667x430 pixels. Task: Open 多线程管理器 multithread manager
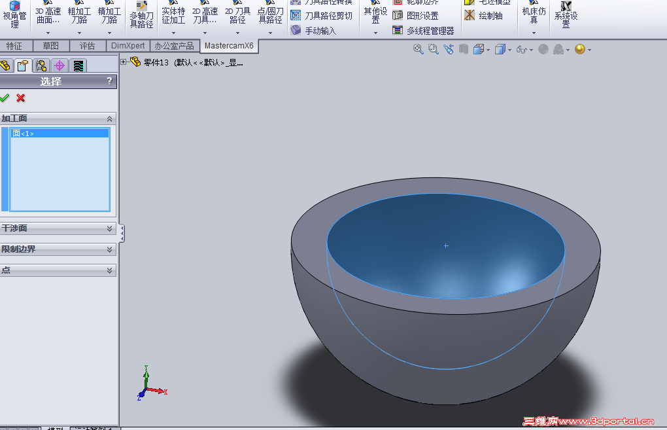point(423,31)
